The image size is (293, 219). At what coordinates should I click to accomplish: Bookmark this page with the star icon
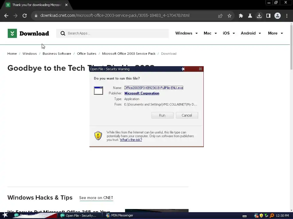[x=229, y=16]
